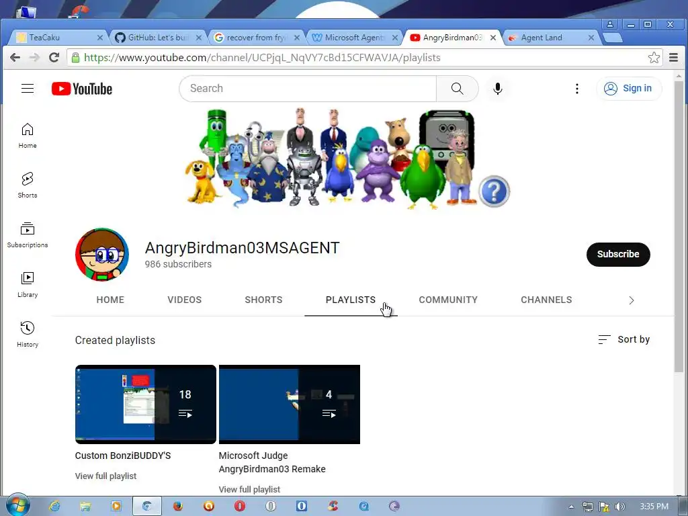Click the Custom BonziBUDDY'S title
Screen dimensions: 688x516
(x=123, y=456)
